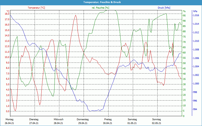Click the date '02.05.21'
This screenshot has height=126, width=202.
click(x=157, y=123)
